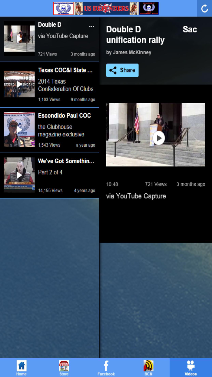This screenshot has width=212, height=377.
Task: Tap the refresh icon in top bar
Action: point(204,8)
